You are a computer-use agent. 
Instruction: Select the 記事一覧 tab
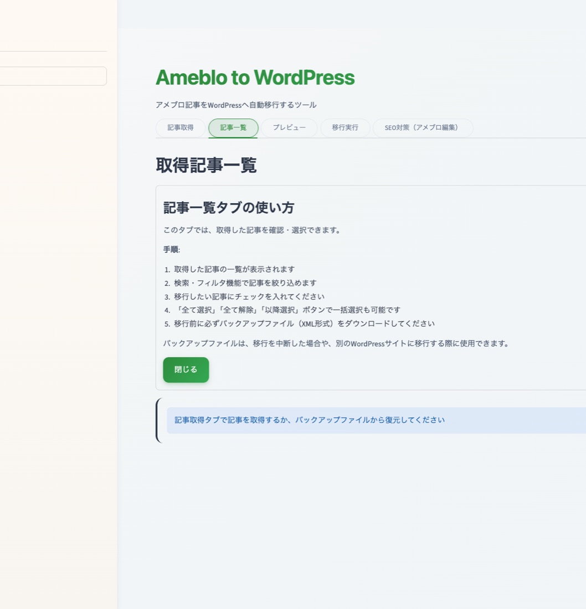click(233, 128)
